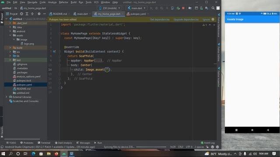Open the main.dart run configuration dropdown
Image resolution: width=280 pixels, height=157 pixels.
pos(136,8)
